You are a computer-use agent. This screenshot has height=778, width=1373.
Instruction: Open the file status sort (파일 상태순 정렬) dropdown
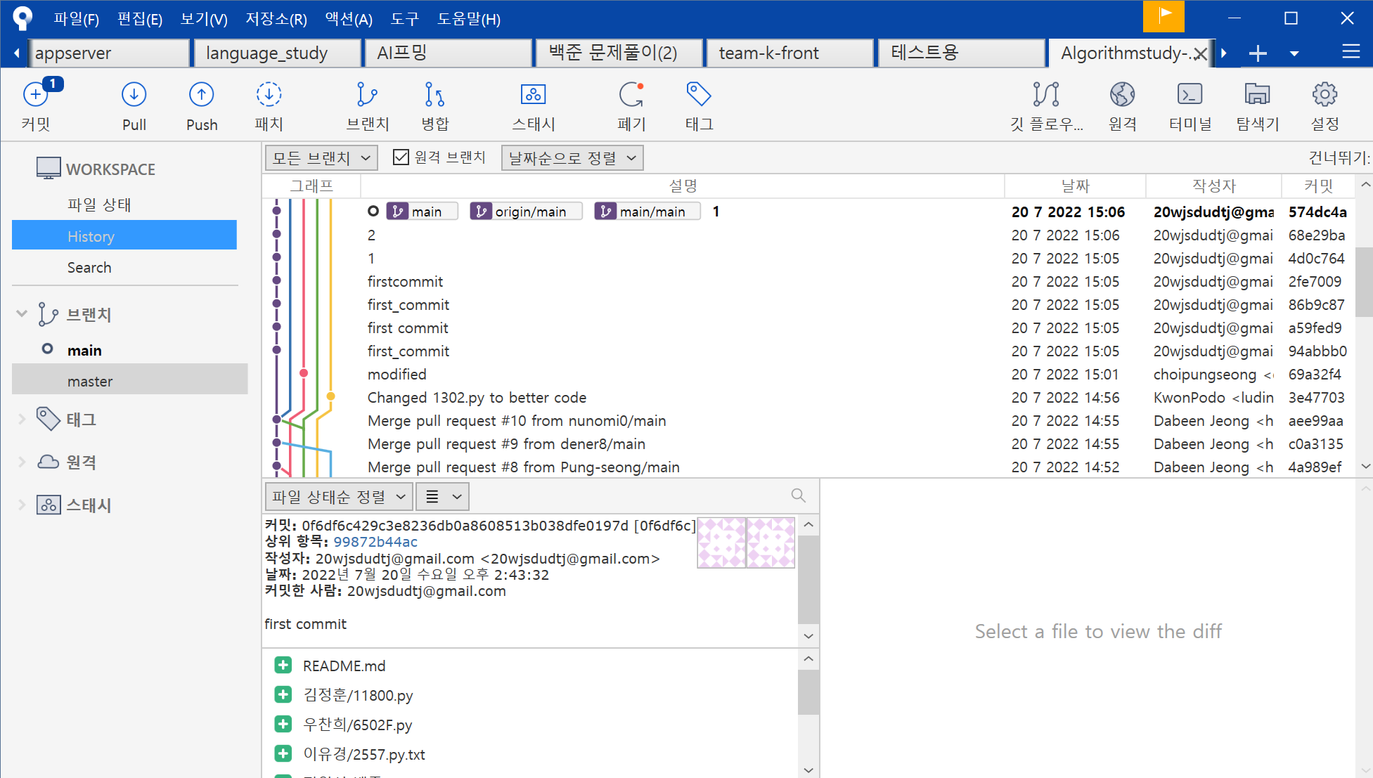339,497
